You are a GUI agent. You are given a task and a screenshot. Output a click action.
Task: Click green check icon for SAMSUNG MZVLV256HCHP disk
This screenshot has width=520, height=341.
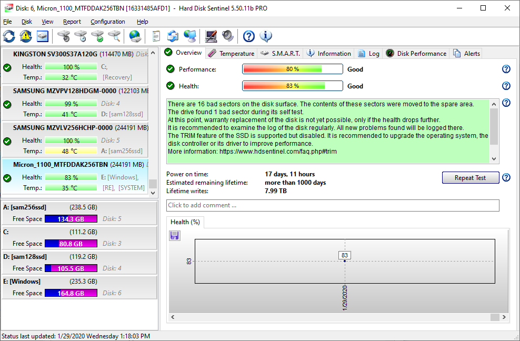coord(7,142)
